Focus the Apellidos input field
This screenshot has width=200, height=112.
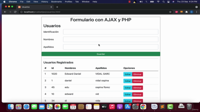click(x=111, y=47)
